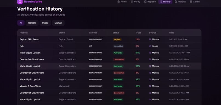This screenshot has height=105, width=221.
Task: Click the Status column header
Action: point(116,33)
